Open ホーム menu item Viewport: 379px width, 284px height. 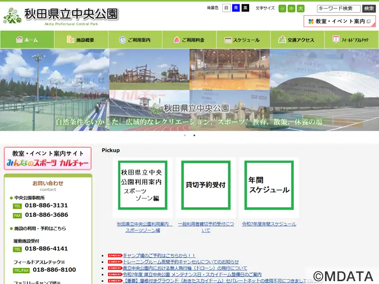click(27, 40)
